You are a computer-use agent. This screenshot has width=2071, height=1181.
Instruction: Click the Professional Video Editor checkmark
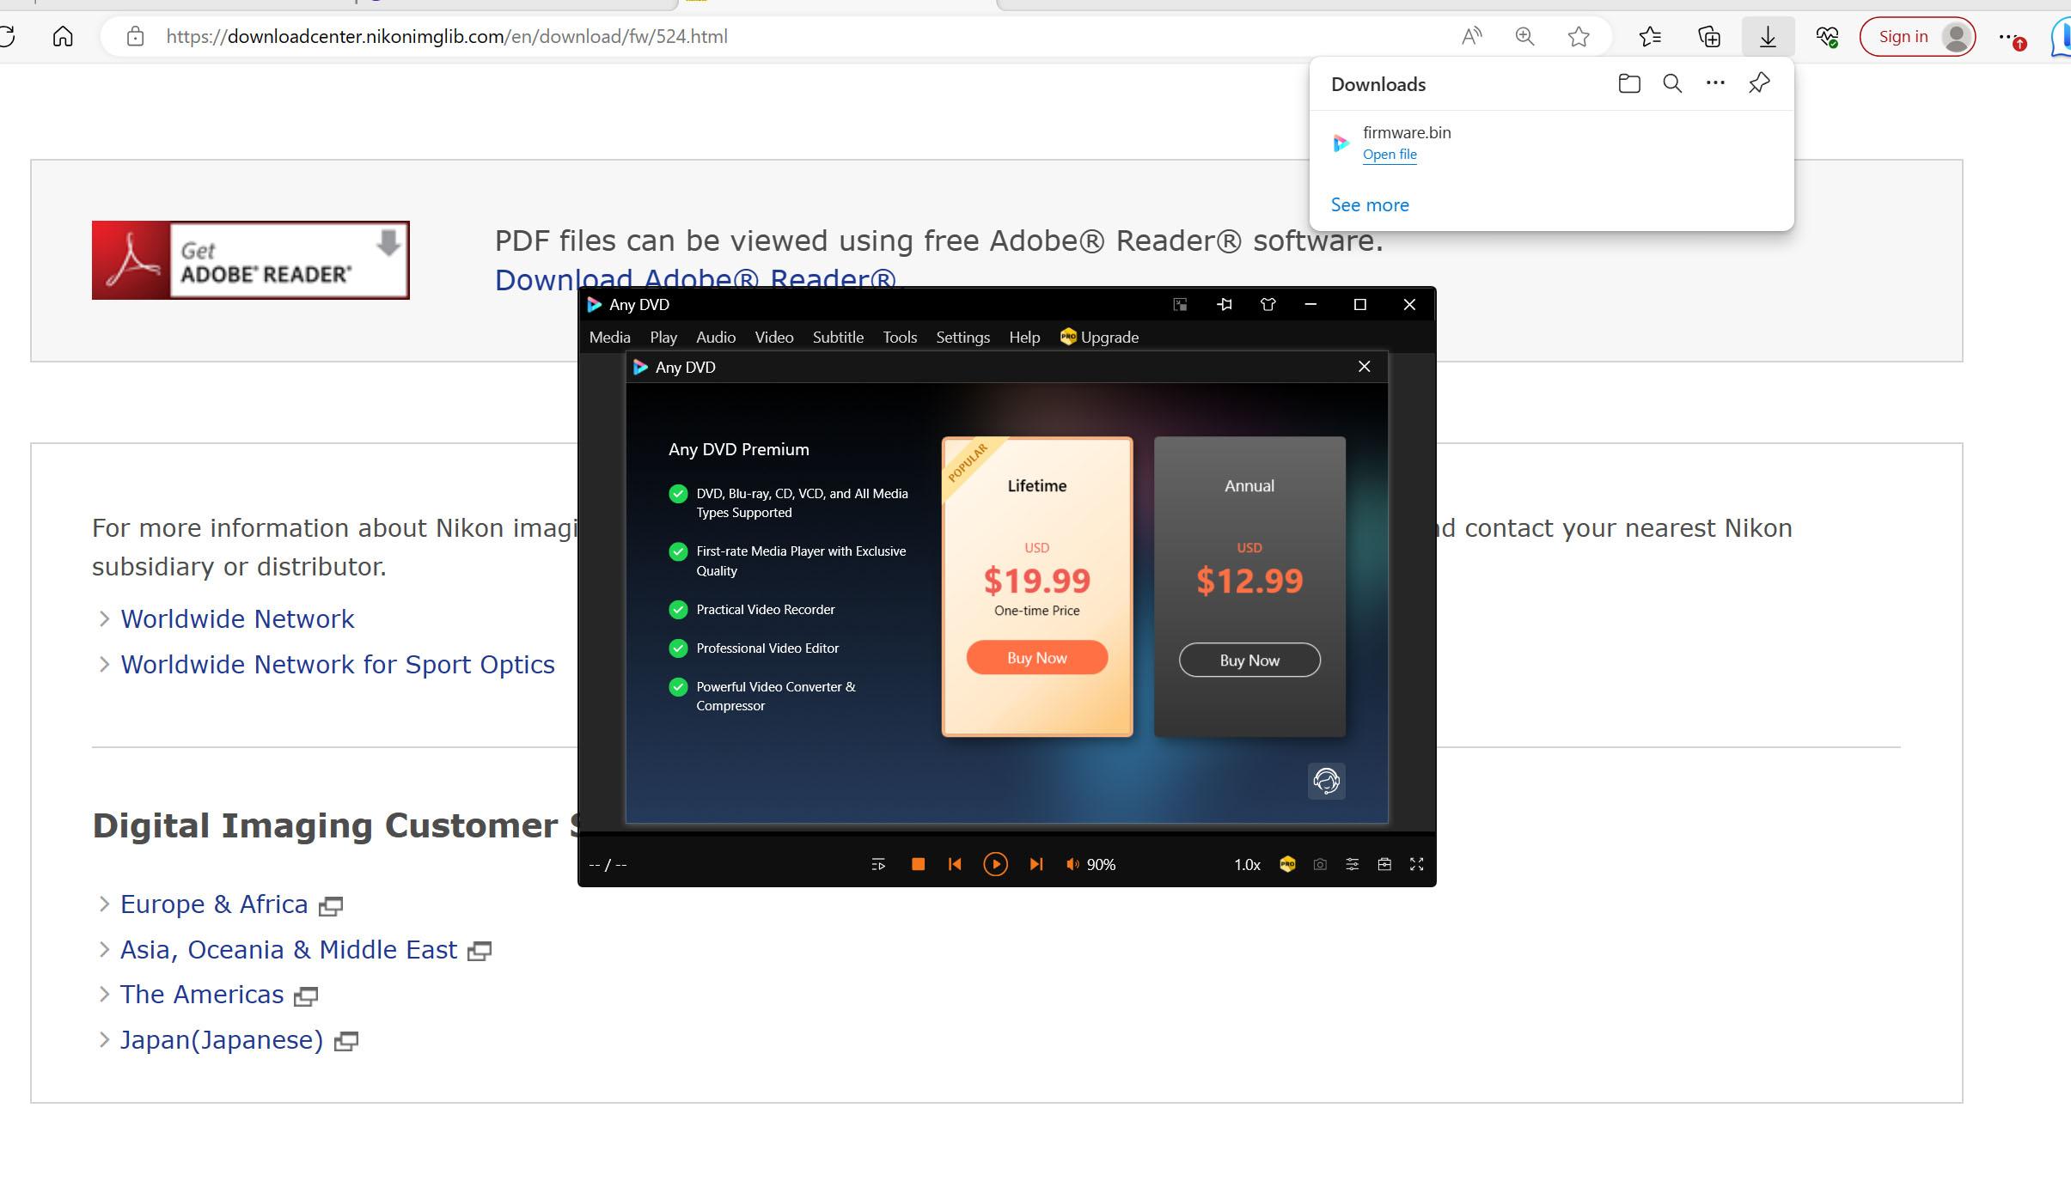pos(678,648)
